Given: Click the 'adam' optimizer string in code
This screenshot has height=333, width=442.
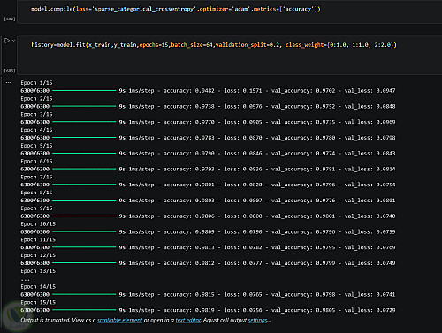Looking at the screenshot, I should (240, 9).
